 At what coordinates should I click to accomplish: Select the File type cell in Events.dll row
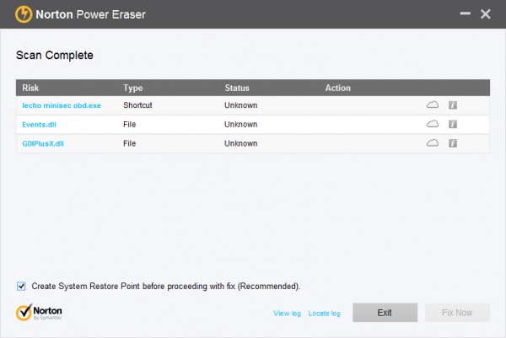[x=129, y=124]
